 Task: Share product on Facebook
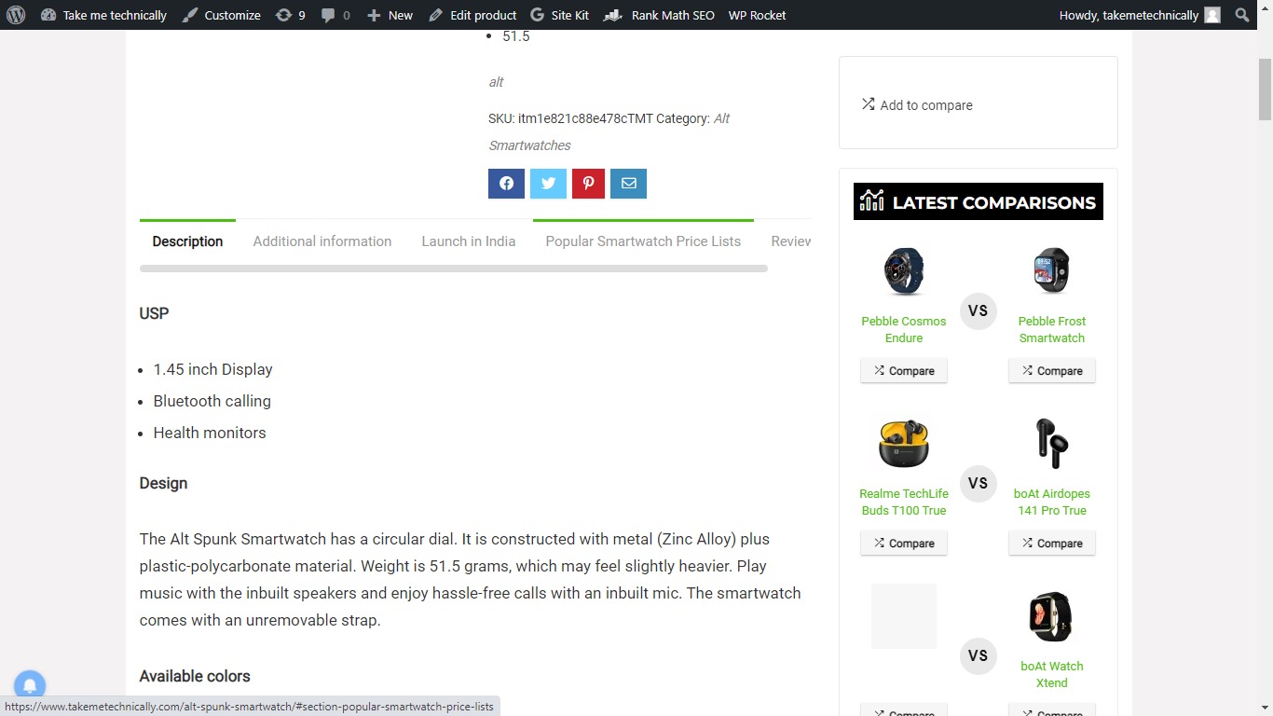tap(507, 184)
